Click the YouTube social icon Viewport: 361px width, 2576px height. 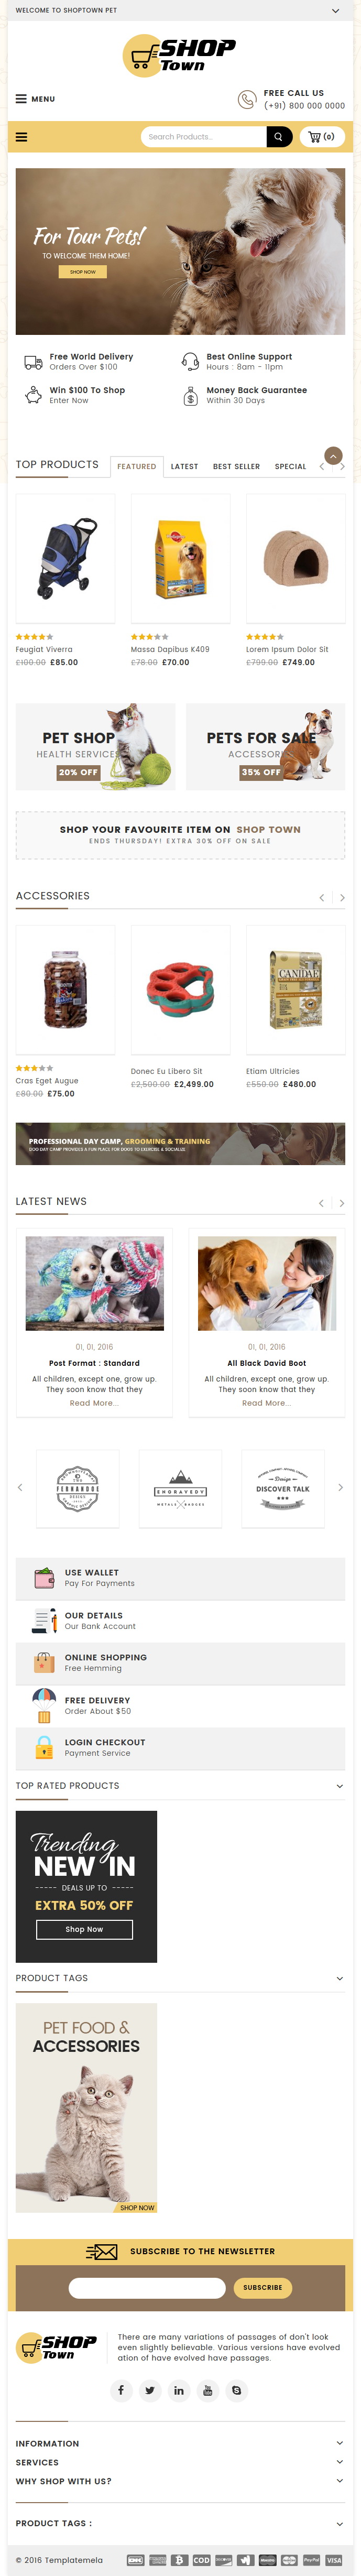(x=208, y=2390)
